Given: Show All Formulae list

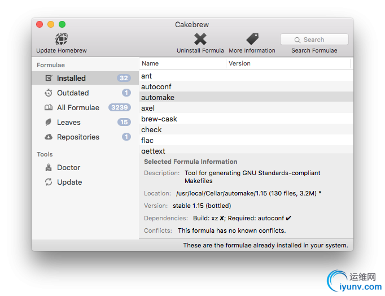Looking at the screenshot, I should point(85,107).
